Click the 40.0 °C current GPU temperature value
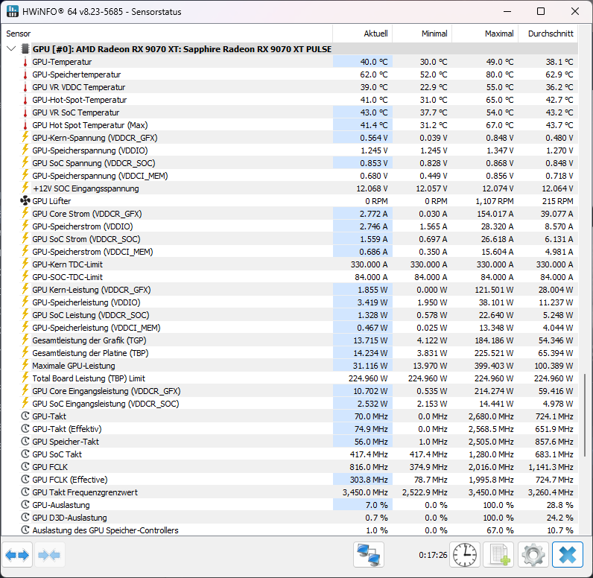 pyautogui.click(x=374, y=62)
